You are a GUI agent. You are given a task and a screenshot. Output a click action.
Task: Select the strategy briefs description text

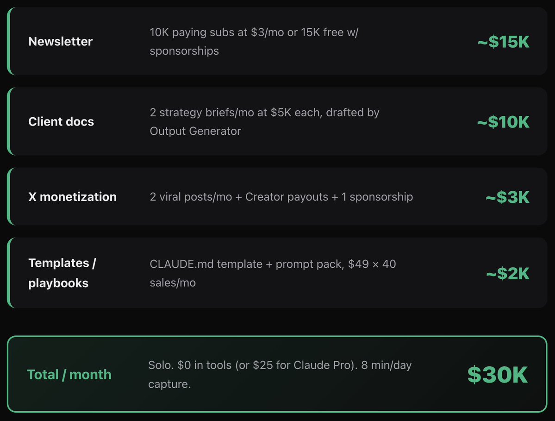click(264, 121)
